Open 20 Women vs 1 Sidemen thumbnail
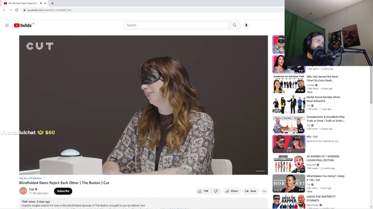Image resolution: width=373 pixels, height=209 pixels. click(289, 164)
